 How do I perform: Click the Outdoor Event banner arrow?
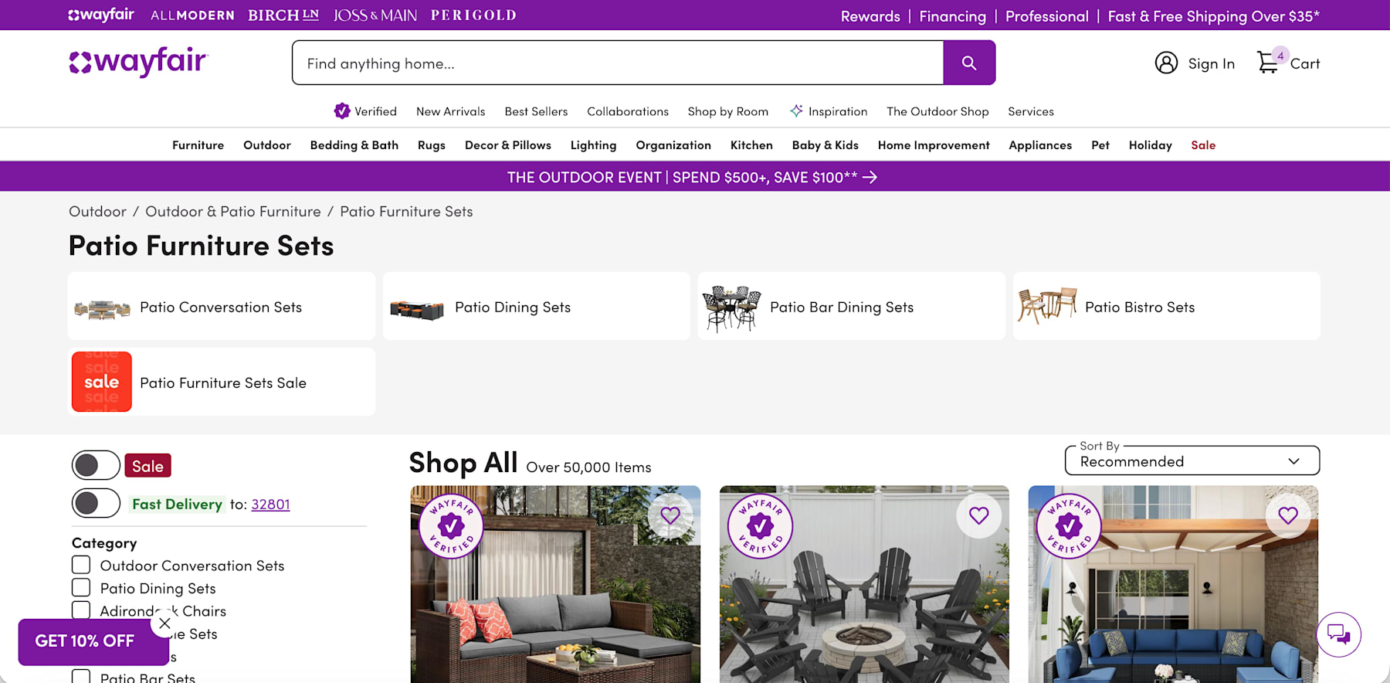(x=870, y=177)
